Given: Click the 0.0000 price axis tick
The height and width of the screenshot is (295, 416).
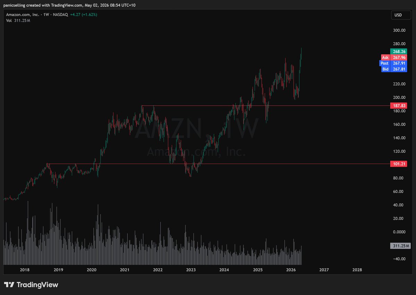Looking at the screenshot, I should tap(399, 232).
